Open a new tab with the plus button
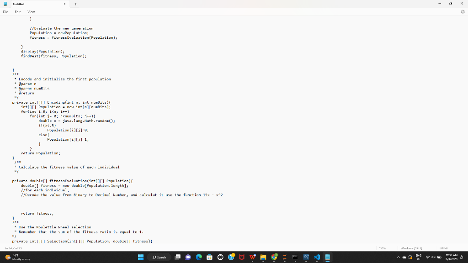The image size is (468, 263). [76, 4]
